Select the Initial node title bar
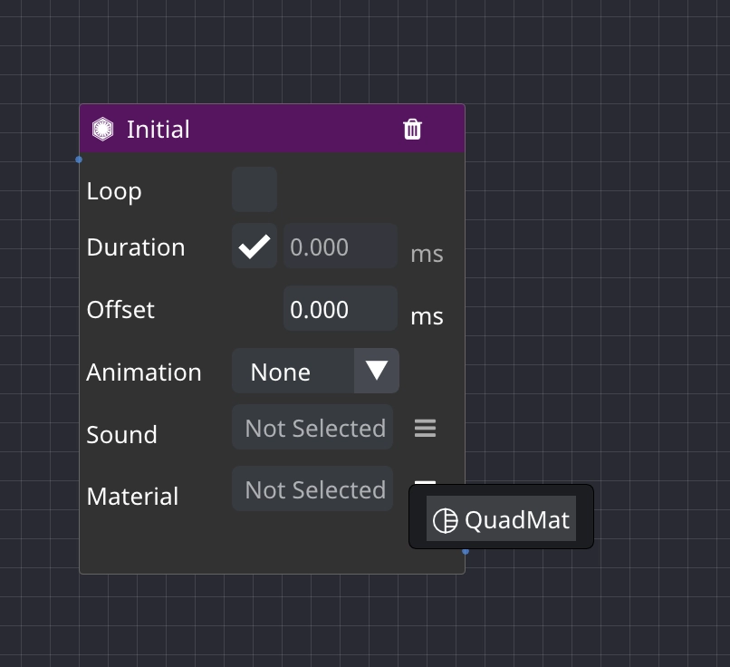This screenshot has height=667, width=730. (273, 129)
